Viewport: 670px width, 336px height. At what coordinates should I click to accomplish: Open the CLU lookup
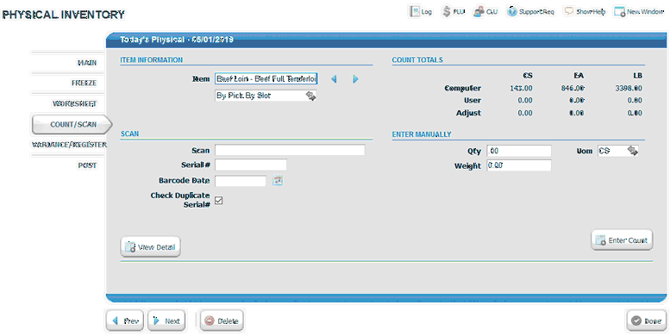485,11
